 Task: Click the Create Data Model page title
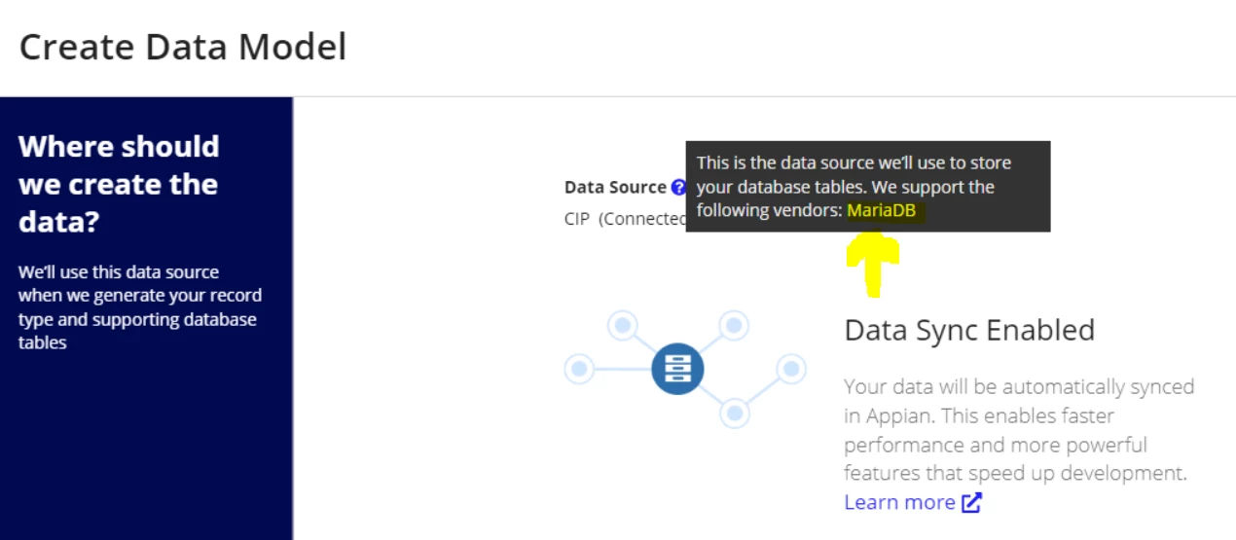pyautogui.click(x=183, y=47)
